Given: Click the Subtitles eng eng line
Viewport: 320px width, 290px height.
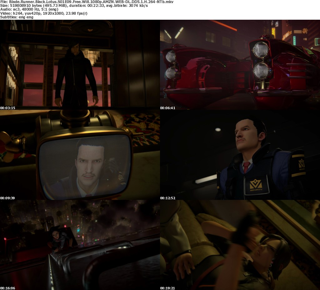Looking at the screenshot, I should (17, 17).
